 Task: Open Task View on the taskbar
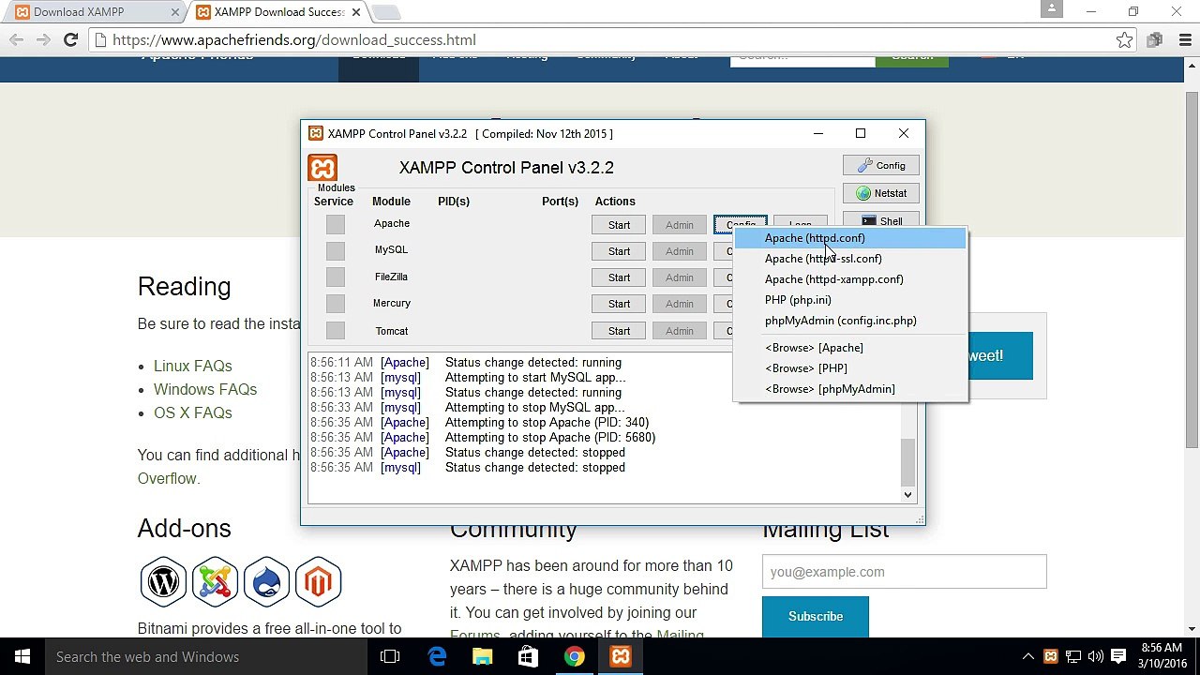(390, 656)
